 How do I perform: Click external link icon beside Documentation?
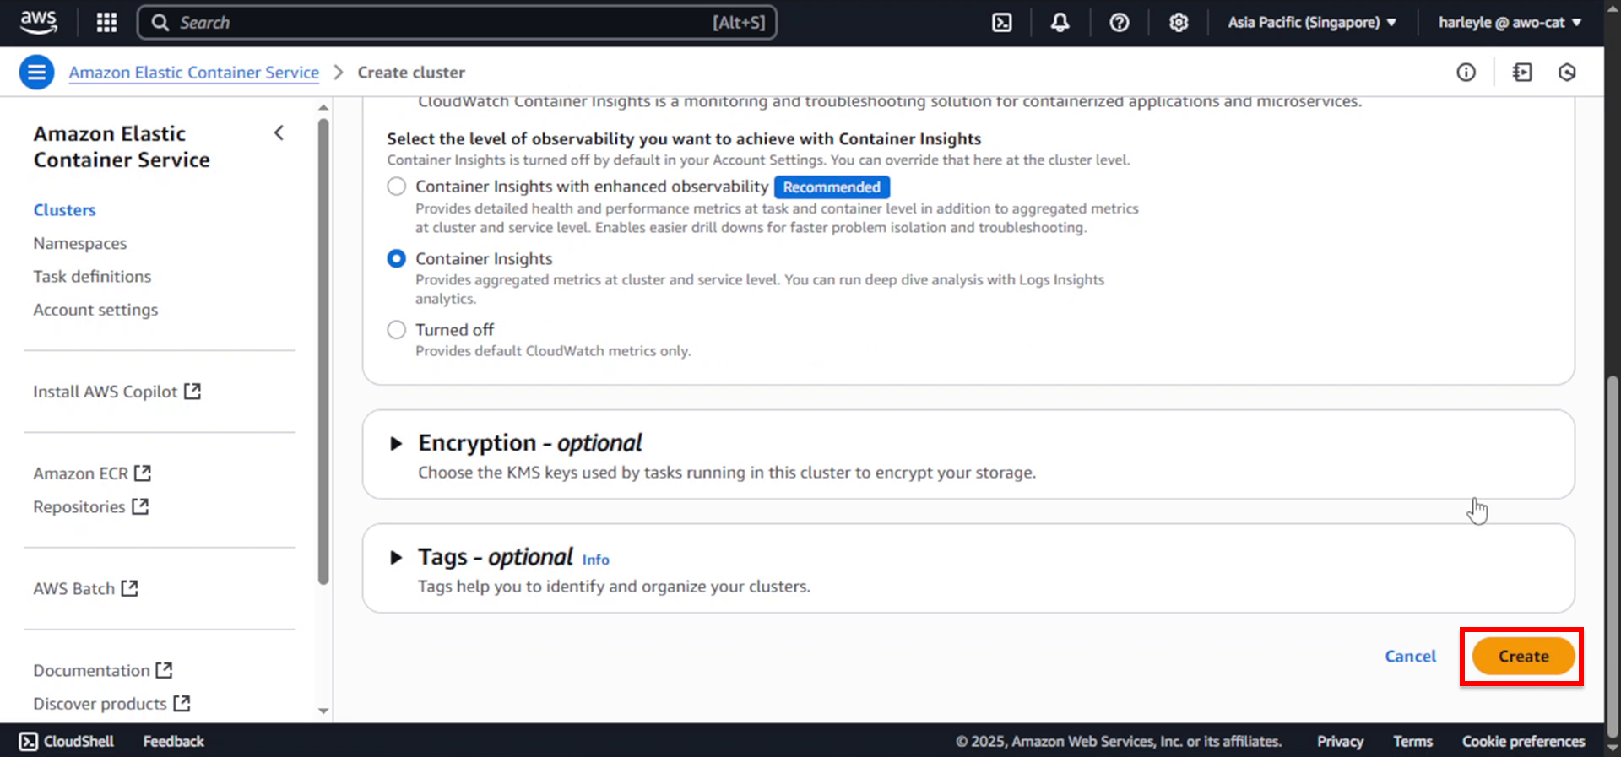164,670
